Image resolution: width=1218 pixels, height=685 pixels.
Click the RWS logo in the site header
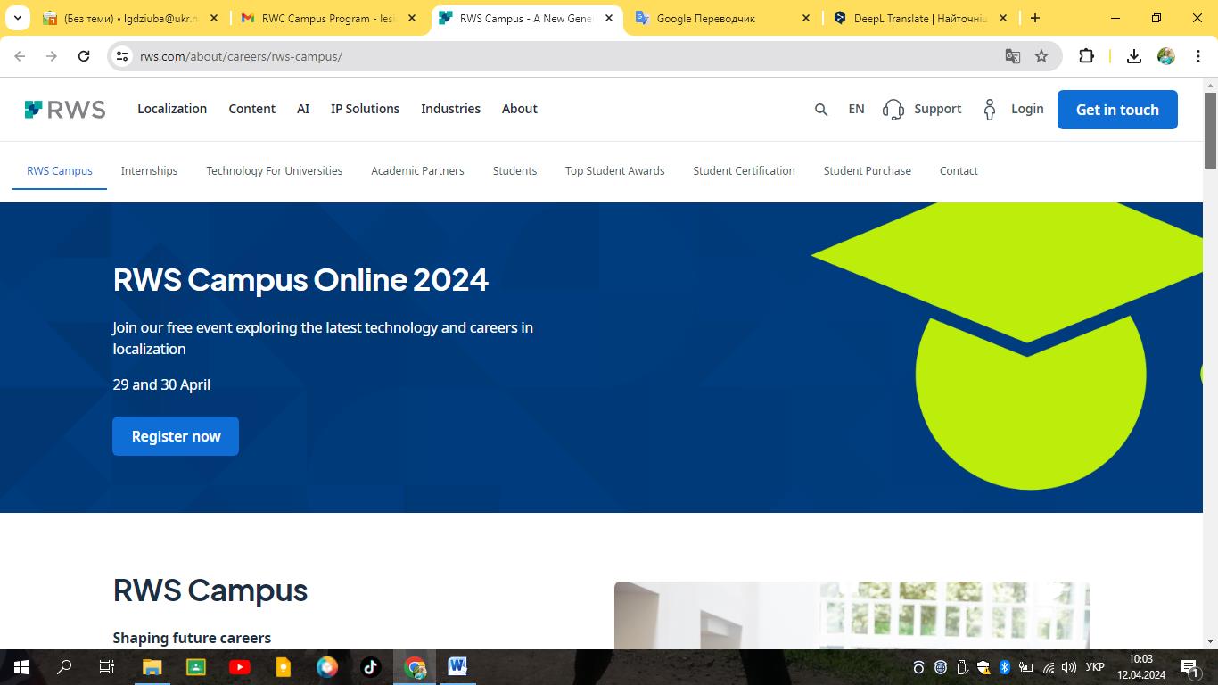coord(65,110)
